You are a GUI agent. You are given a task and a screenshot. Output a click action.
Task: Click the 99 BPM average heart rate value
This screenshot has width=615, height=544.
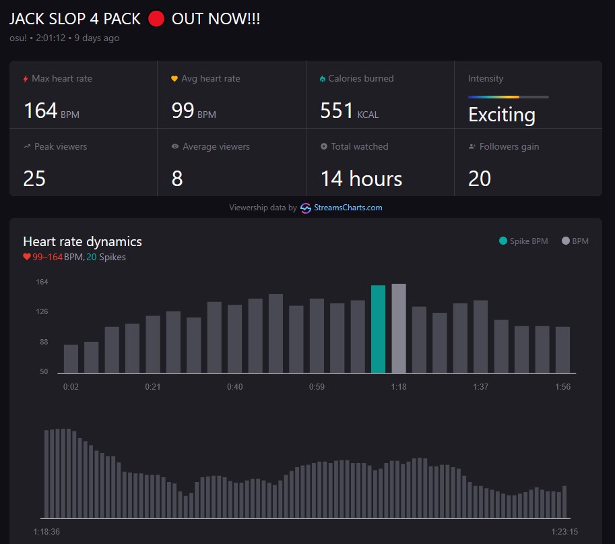[194, 111]
